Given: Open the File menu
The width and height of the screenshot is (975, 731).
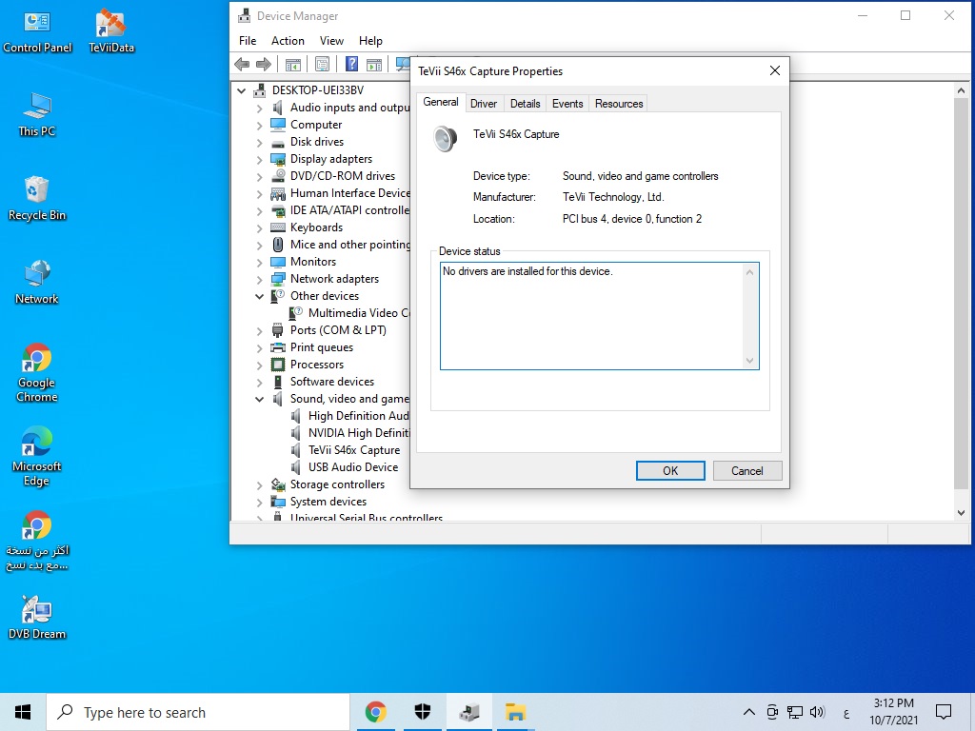Looking at the screenshot, I should point(248,40).
